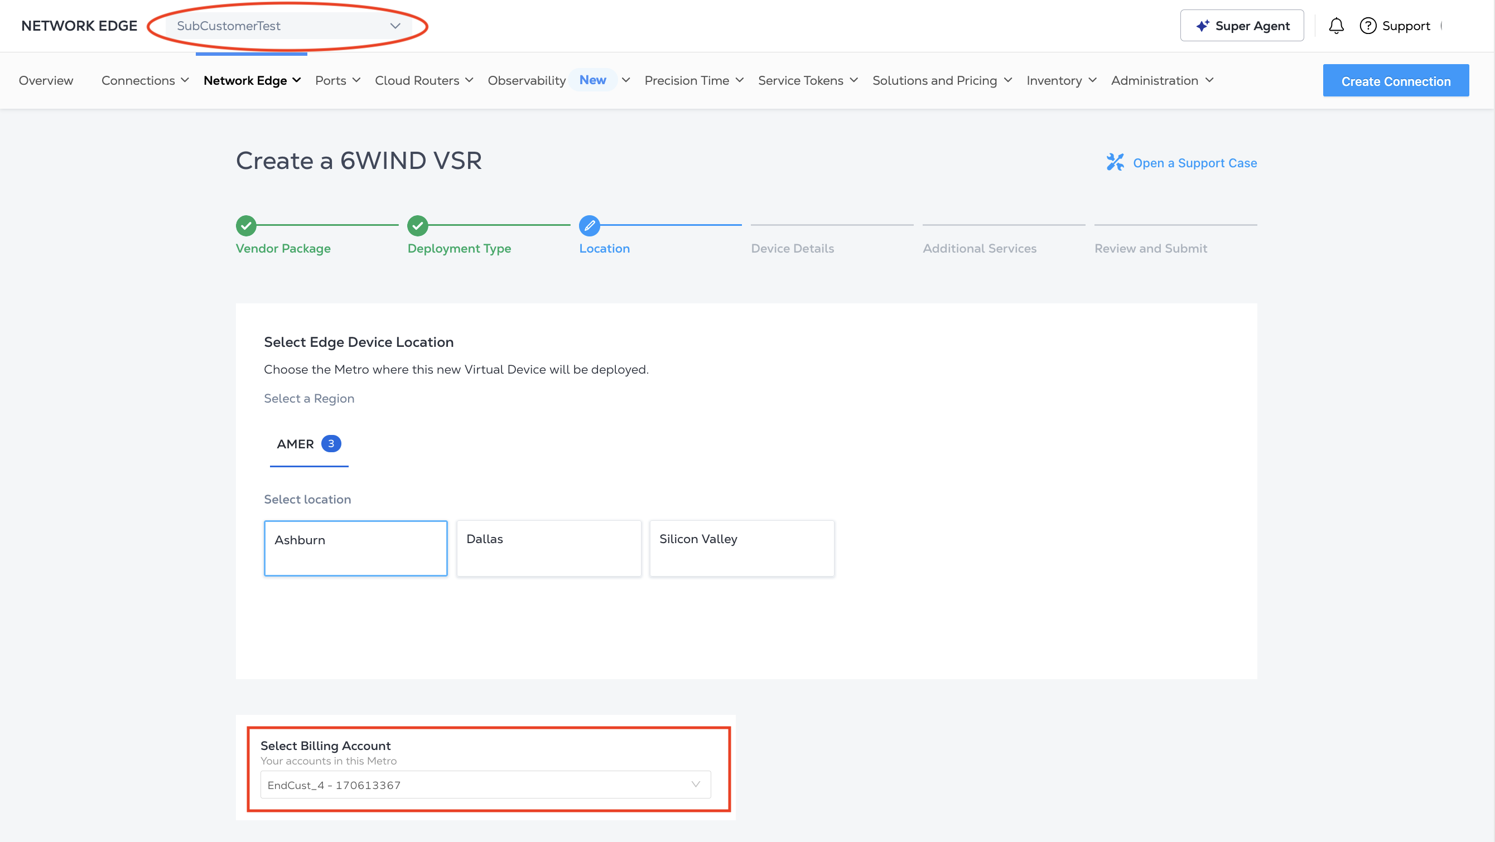Expand the Connections menu
1495x842 pixels.
coord(145,81)
